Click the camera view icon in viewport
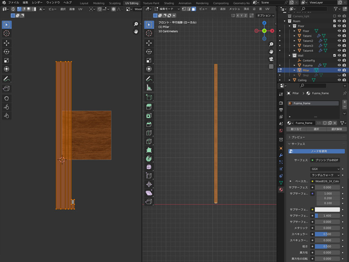Viewport: 349px width, 262px height. click(x=271, y=59)
